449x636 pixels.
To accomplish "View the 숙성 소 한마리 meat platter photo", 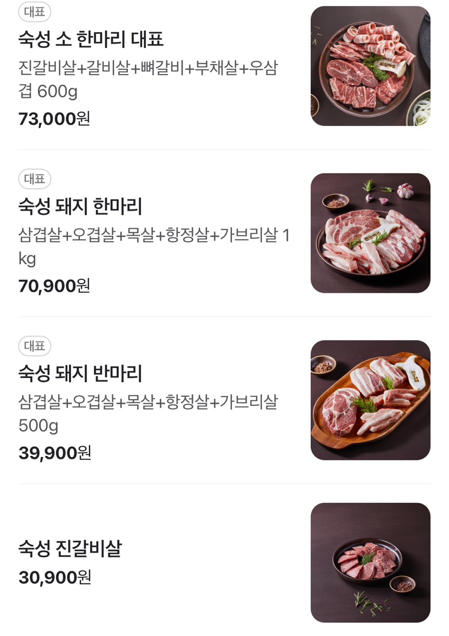I will coord(370,66).
